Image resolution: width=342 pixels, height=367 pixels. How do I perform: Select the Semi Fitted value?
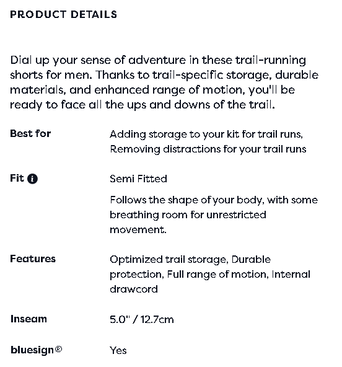pyautogui.click(x=138, y=179)
